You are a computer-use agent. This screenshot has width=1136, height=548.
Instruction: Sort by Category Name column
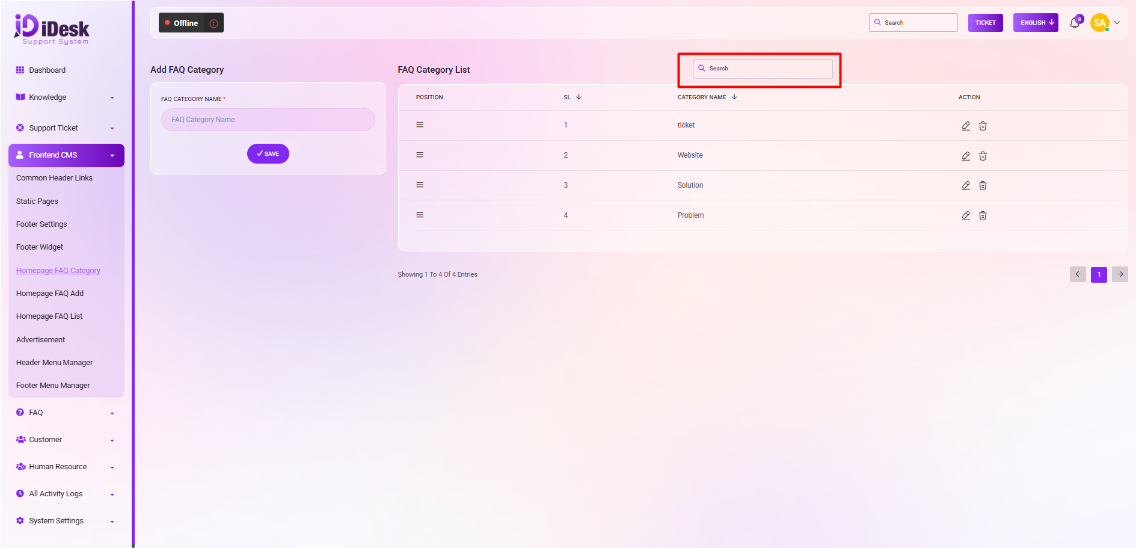734,97
